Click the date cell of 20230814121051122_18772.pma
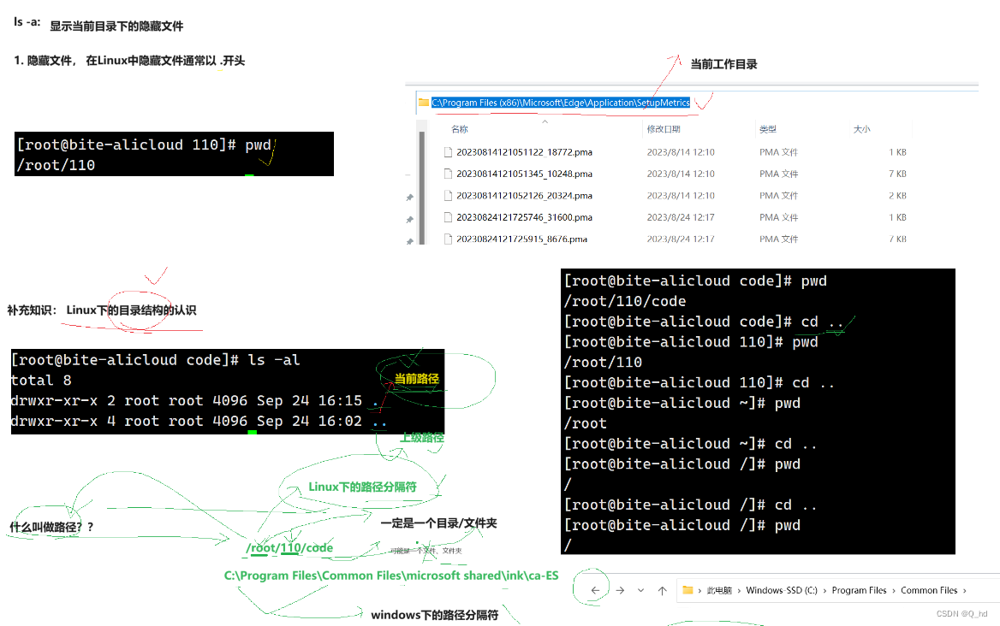 pyautogui.click(x=681, y=152)
